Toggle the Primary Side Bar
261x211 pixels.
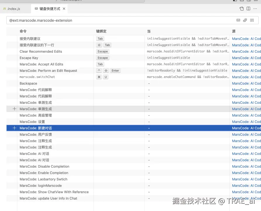tap(236, 1)
